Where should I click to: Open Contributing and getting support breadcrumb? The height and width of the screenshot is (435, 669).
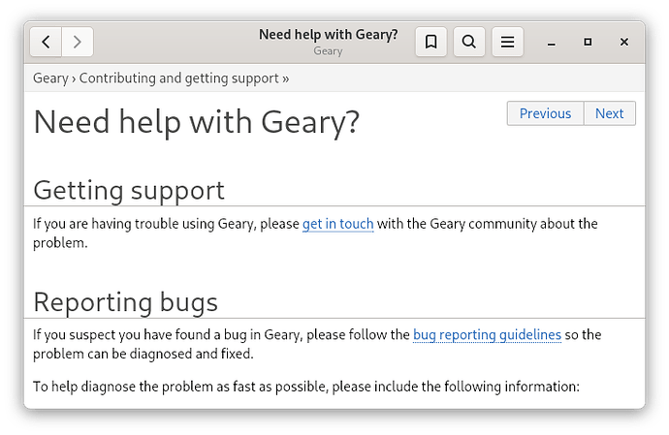click(x=179, y=78)
